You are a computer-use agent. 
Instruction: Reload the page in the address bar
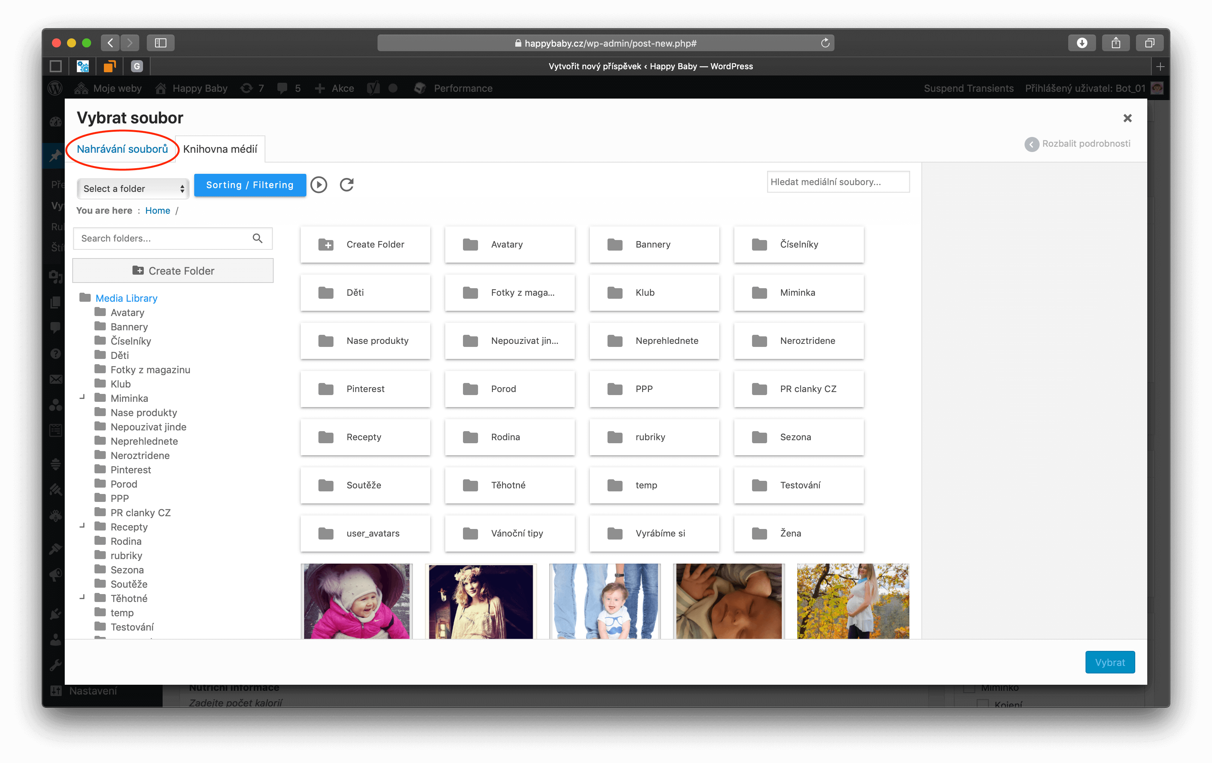click(825, 43)
